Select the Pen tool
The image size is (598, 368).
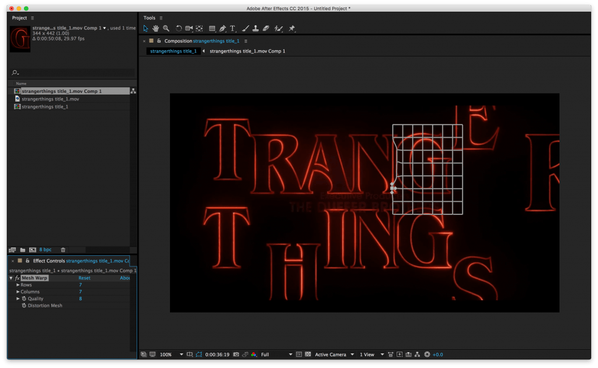pos(222,29)
